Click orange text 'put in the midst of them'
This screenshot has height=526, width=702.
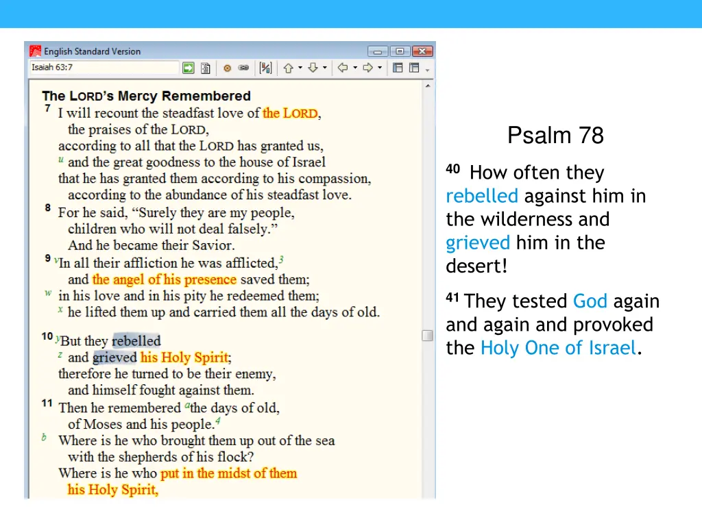tap(229, 473)
